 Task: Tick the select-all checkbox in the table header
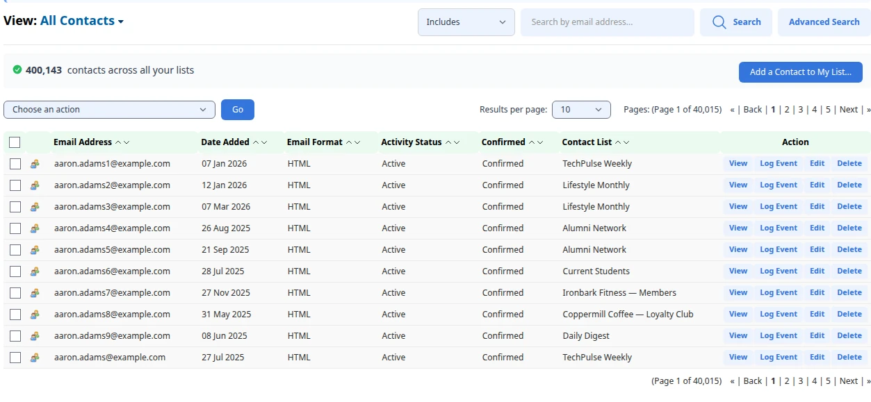pos(15,142)
